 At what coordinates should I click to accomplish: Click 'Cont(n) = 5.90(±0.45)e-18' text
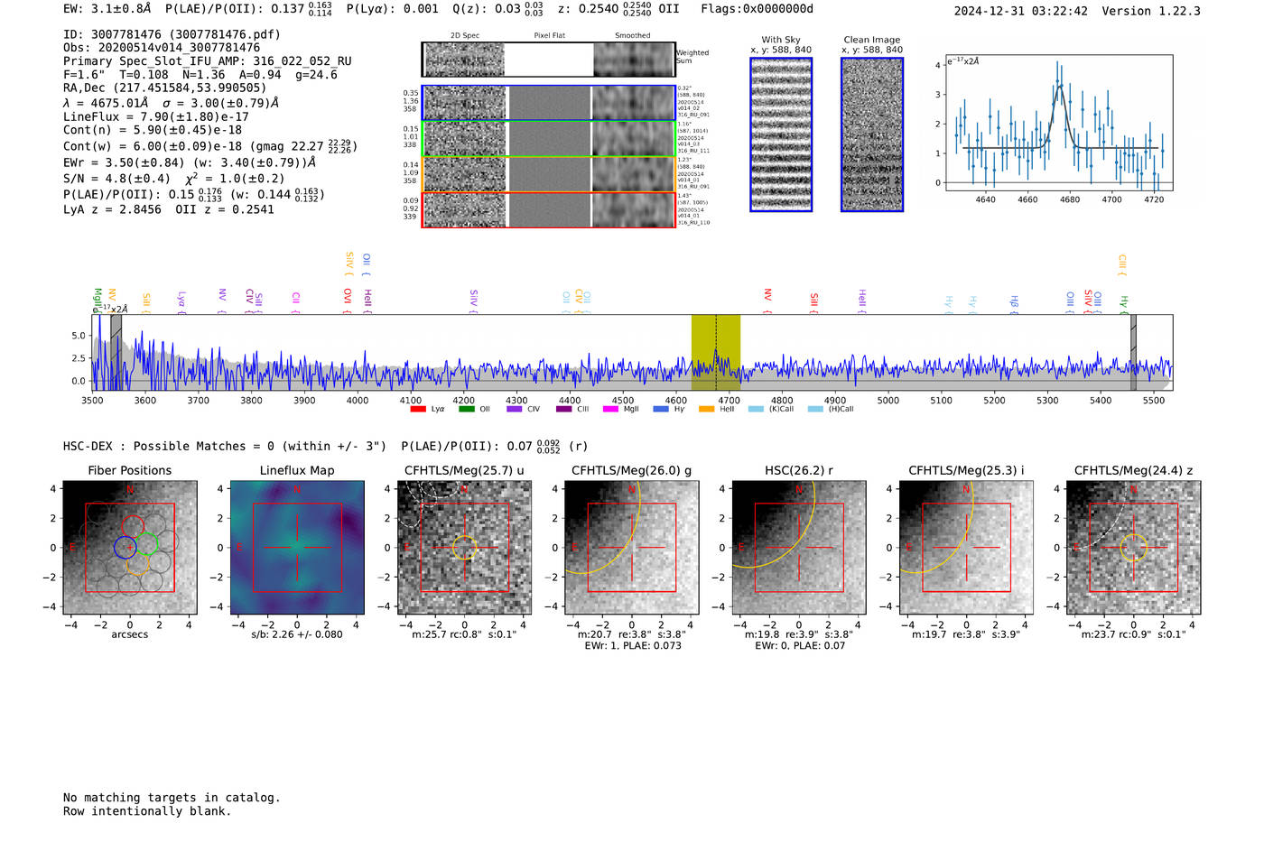(153, 130)
